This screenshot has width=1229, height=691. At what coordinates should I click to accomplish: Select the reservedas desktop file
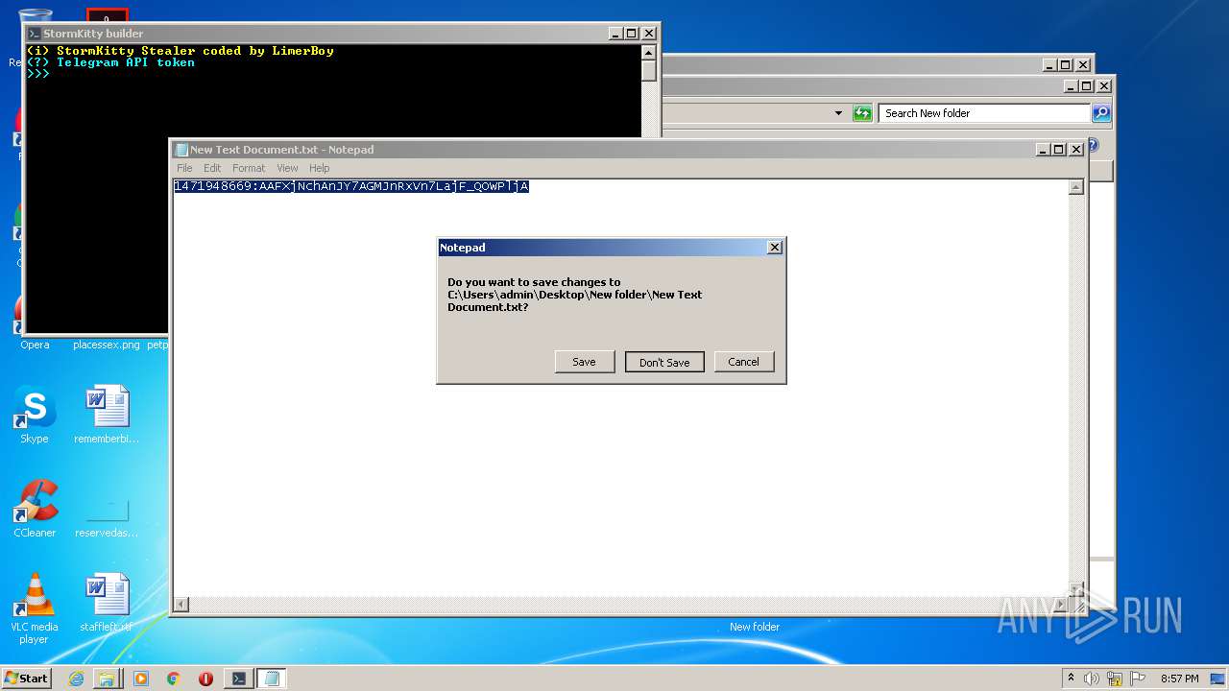click(x=107, y=509)
